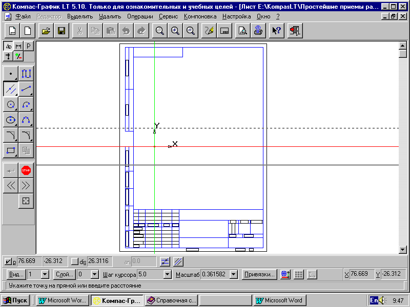Open the Сервис menu
Screen dimensions: 410x307
pos(169,16)
